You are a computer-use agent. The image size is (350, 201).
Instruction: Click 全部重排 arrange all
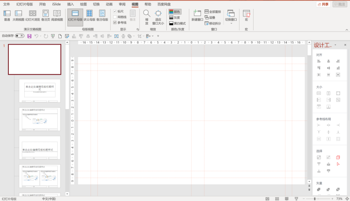(213, 12)
